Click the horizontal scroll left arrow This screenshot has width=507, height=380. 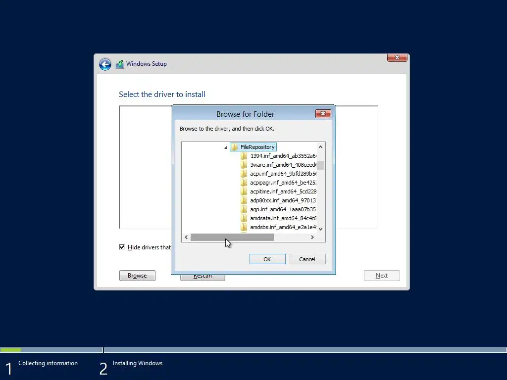[x=186, y=237]
